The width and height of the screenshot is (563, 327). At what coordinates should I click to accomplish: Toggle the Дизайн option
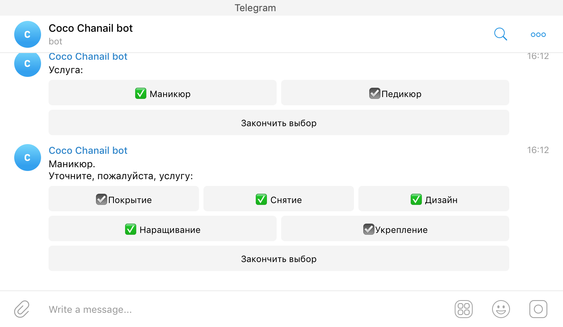[434, 199]
